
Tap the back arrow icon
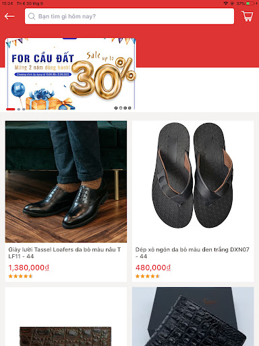click(9, 16)
